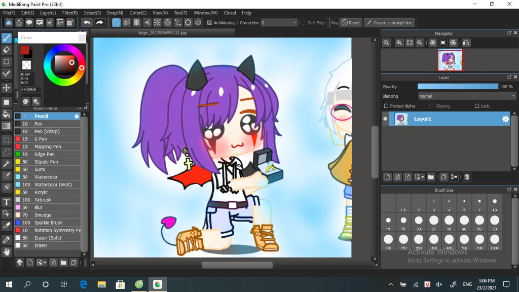Check Protect Alpha option
This screenshot has width=519, height=292.
click(x=386, y=106)
